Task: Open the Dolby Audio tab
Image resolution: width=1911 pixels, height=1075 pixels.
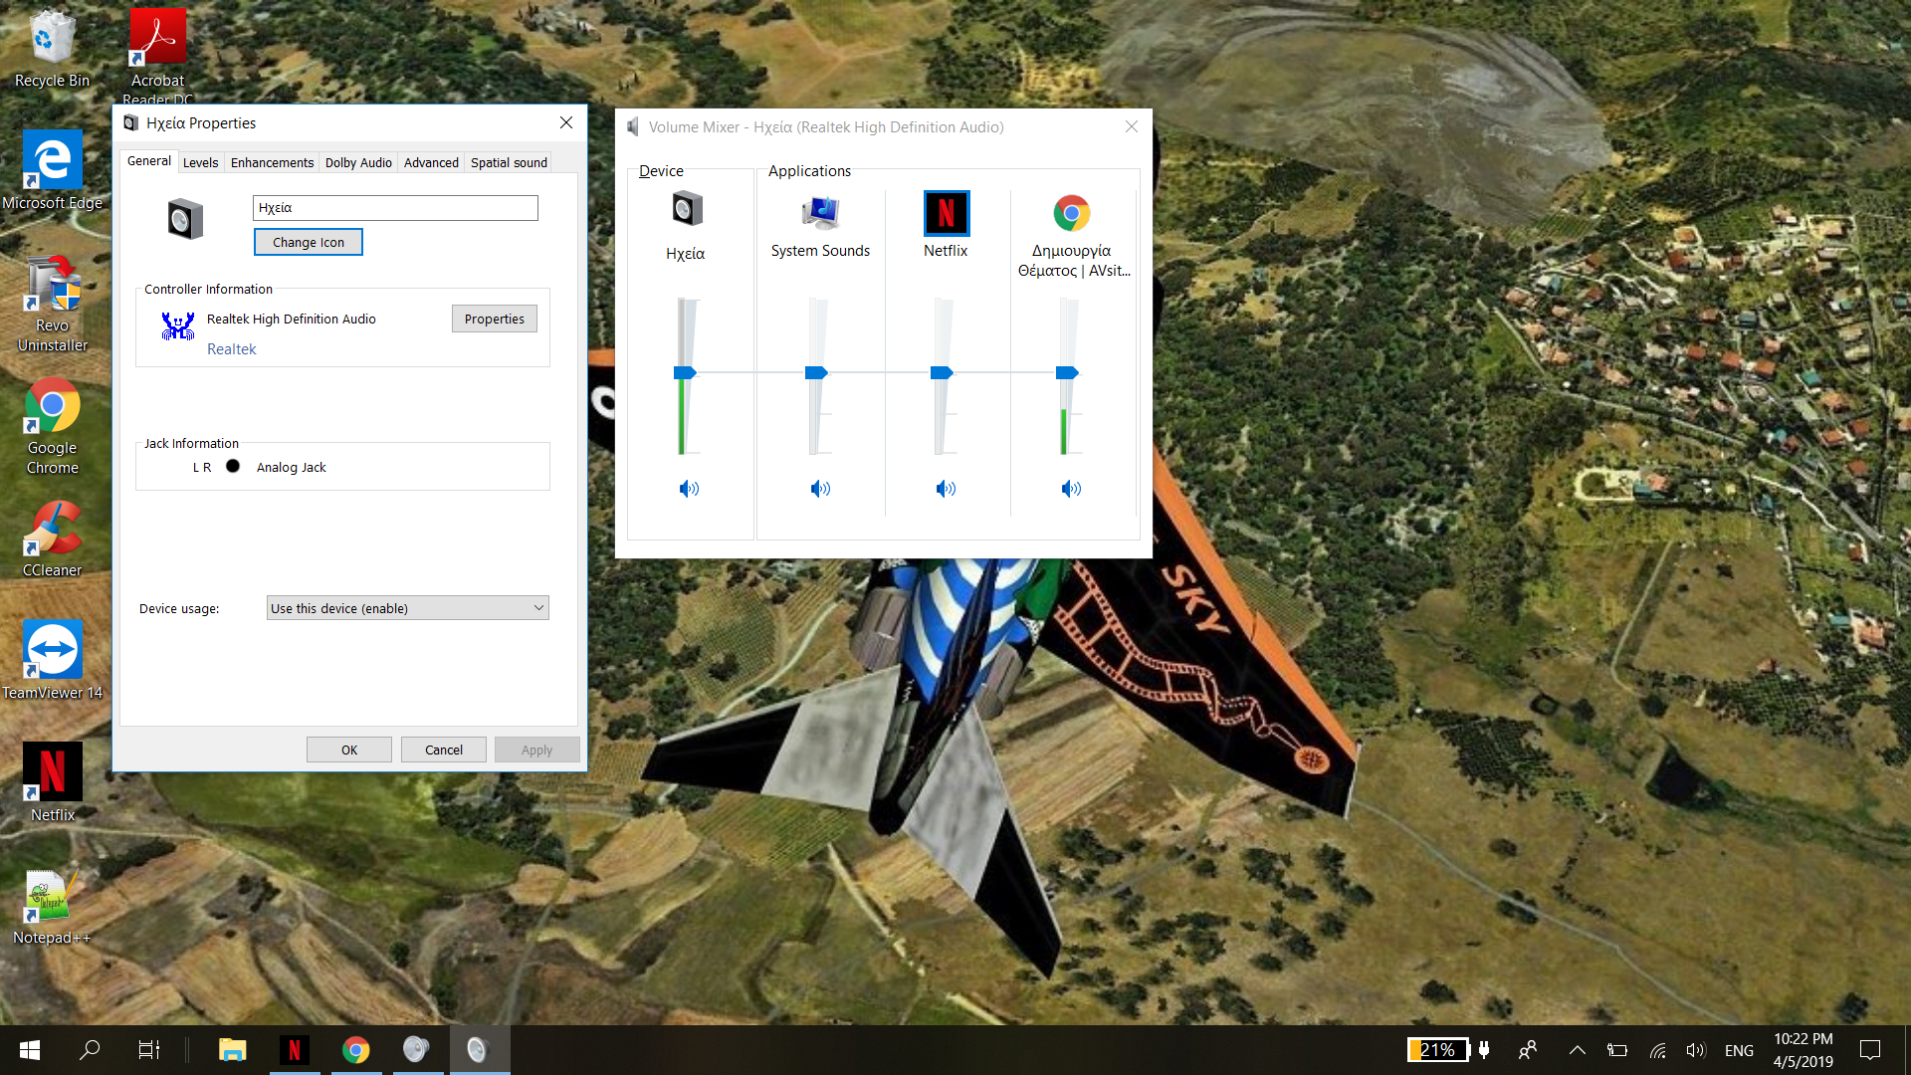Action: click(358, 162)
